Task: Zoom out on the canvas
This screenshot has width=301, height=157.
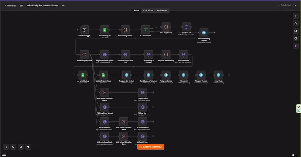Action: tap(21, 147)
